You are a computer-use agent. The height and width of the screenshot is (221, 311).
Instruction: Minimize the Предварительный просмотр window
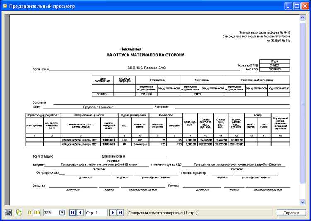pos(289,6)
